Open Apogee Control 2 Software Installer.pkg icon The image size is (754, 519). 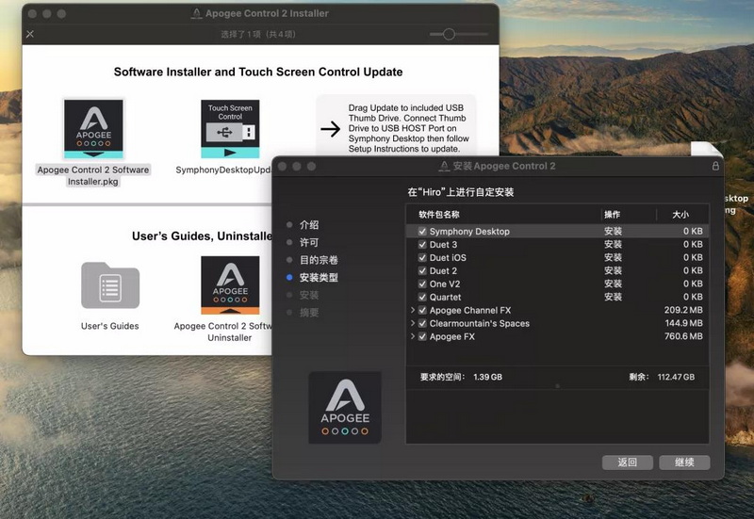(93, 128)
